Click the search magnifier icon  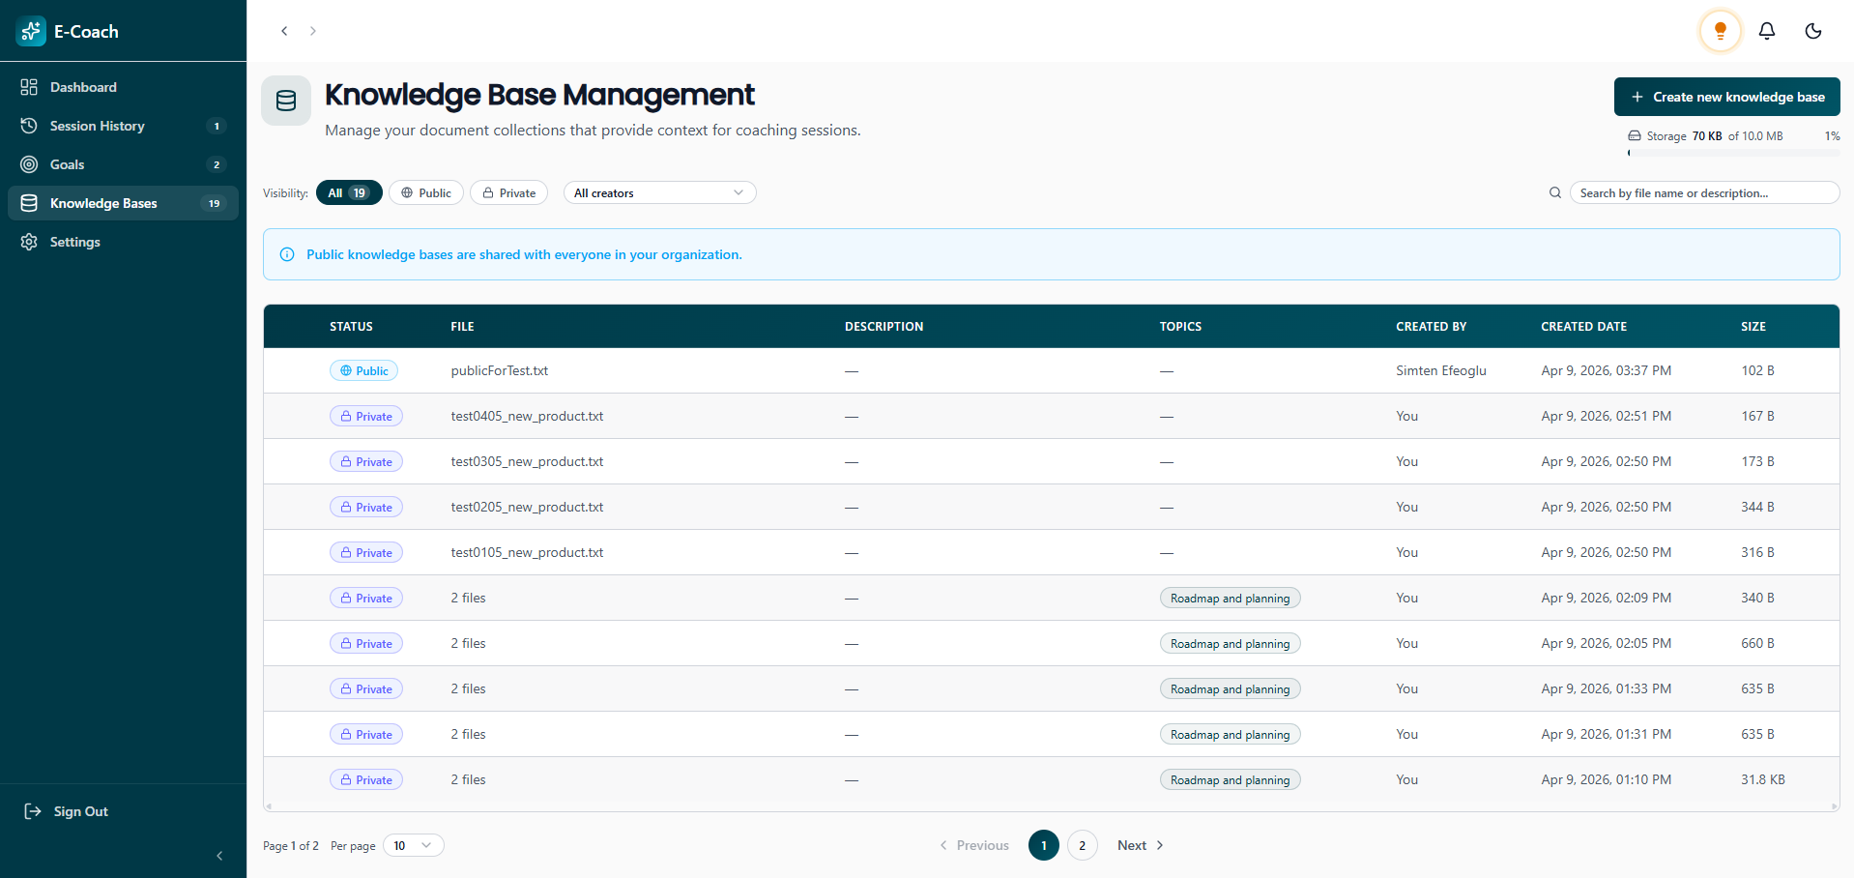[x=1555, y=192]
